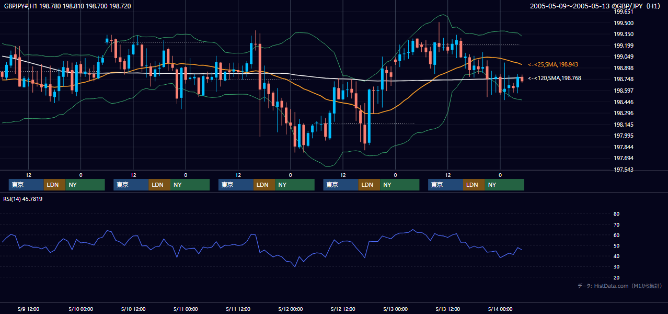Viewport: 668px width, 314px height.
Task: Click the 5/13 00:00 date label
Action: [x=395, y=309]
